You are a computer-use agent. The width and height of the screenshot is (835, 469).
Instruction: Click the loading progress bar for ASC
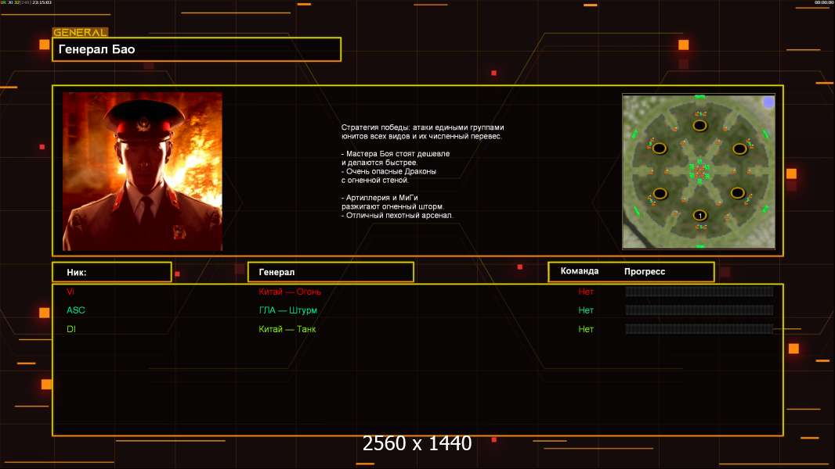699,310
